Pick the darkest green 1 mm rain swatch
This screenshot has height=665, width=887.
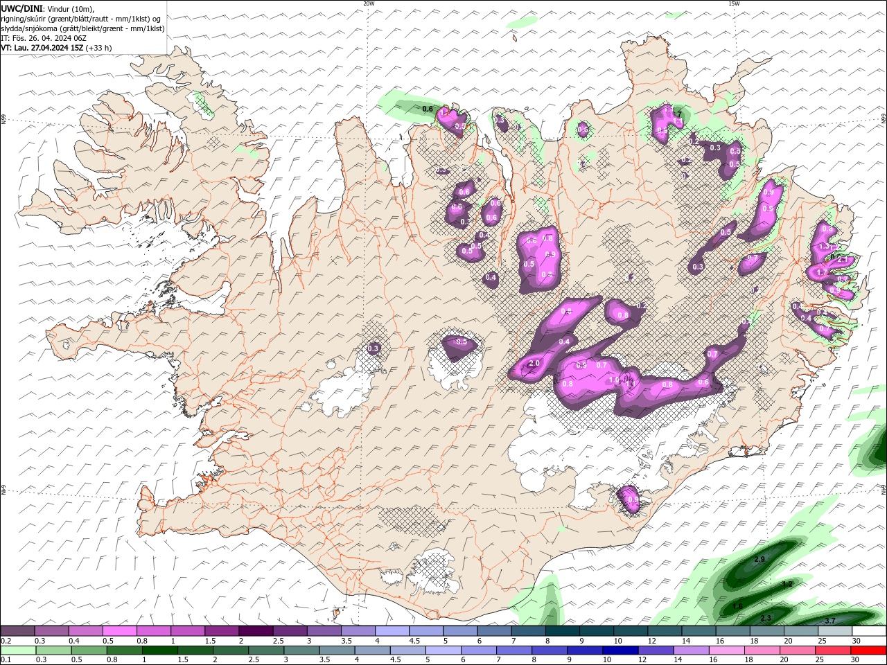pyautogui.click(x=160, y=650)
